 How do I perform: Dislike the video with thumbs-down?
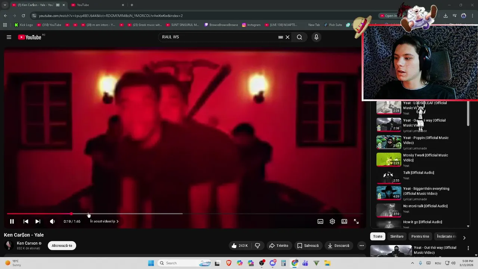(x=257, y=245)
